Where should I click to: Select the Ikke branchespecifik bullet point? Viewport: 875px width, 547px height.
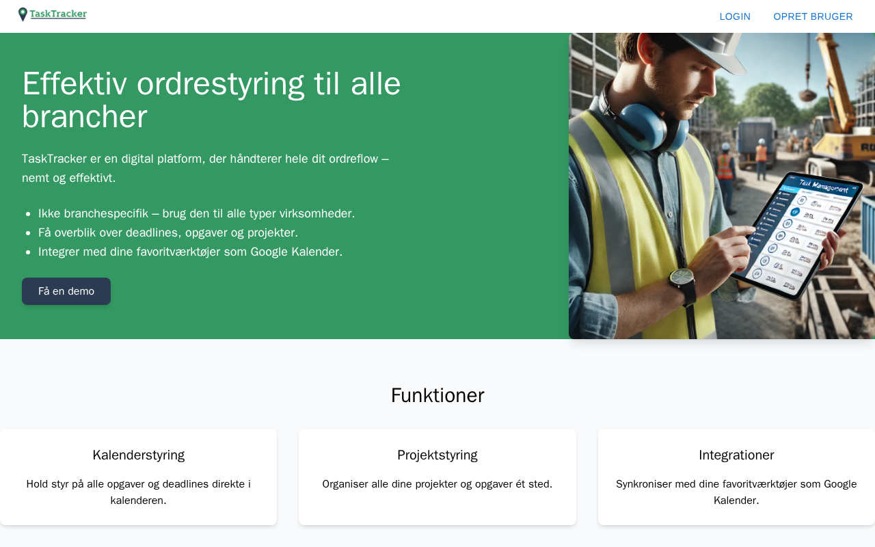pyautogui.click(x=196, y=213)
